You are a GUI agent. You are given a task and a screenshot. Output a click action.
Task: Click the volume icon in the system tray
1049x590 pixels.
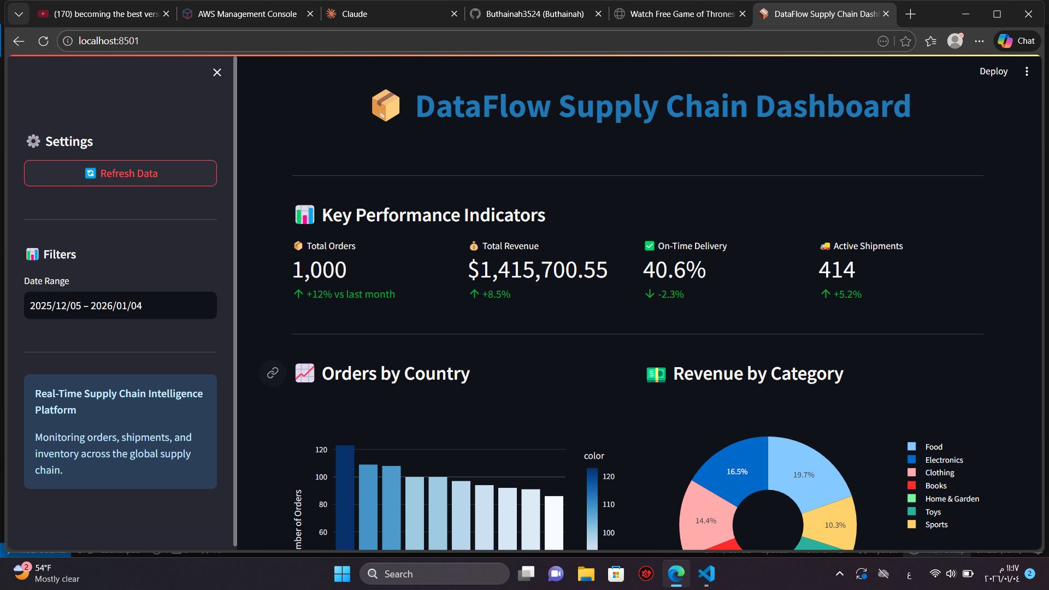951,574
